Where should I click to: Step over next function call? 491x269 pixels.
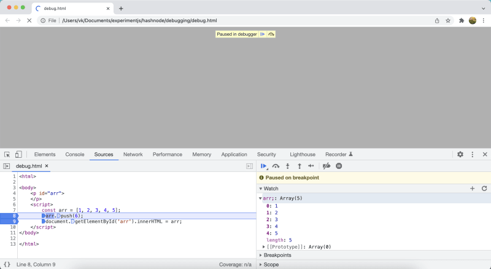276,166
